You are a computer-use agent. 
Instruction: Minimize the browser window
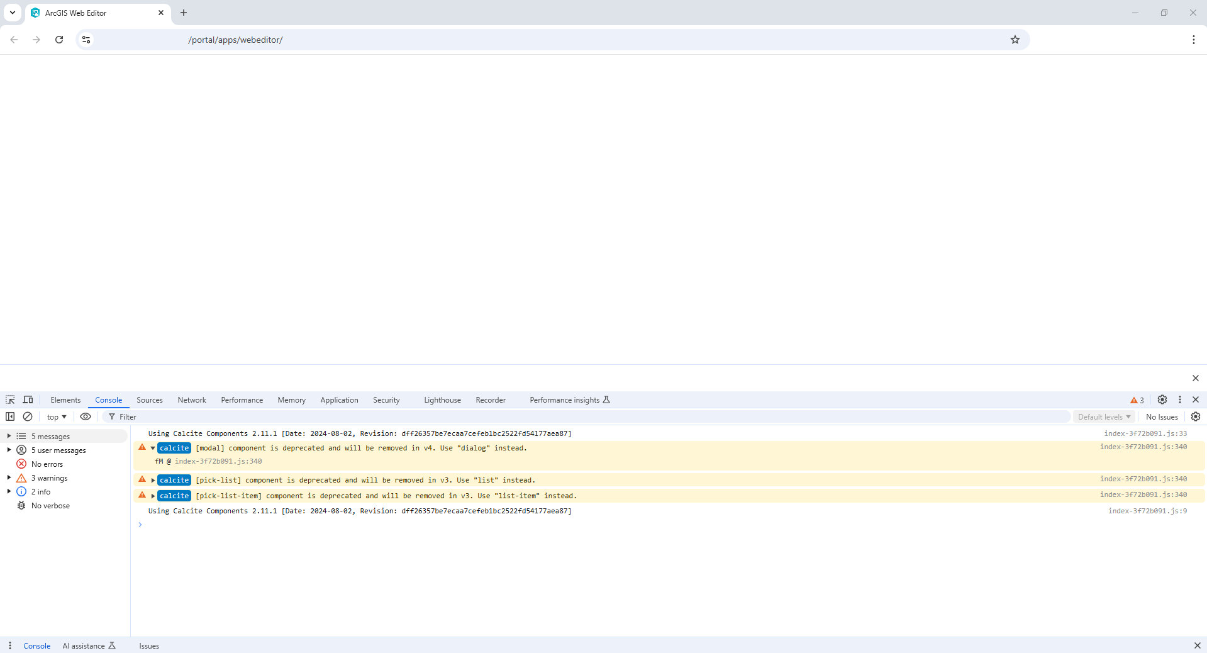click(1135, 13)
